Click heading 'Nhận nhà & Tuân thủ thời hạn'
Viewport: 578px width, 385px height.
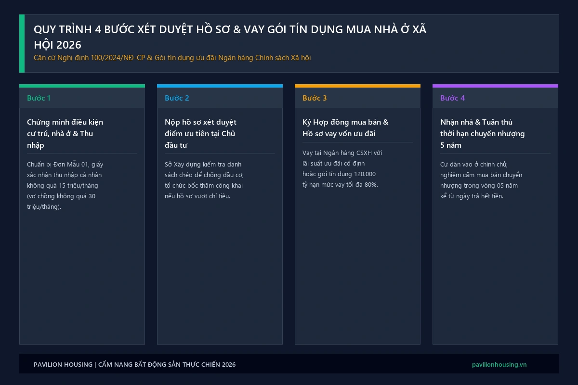pyautogui.click(x=482, y=134)
